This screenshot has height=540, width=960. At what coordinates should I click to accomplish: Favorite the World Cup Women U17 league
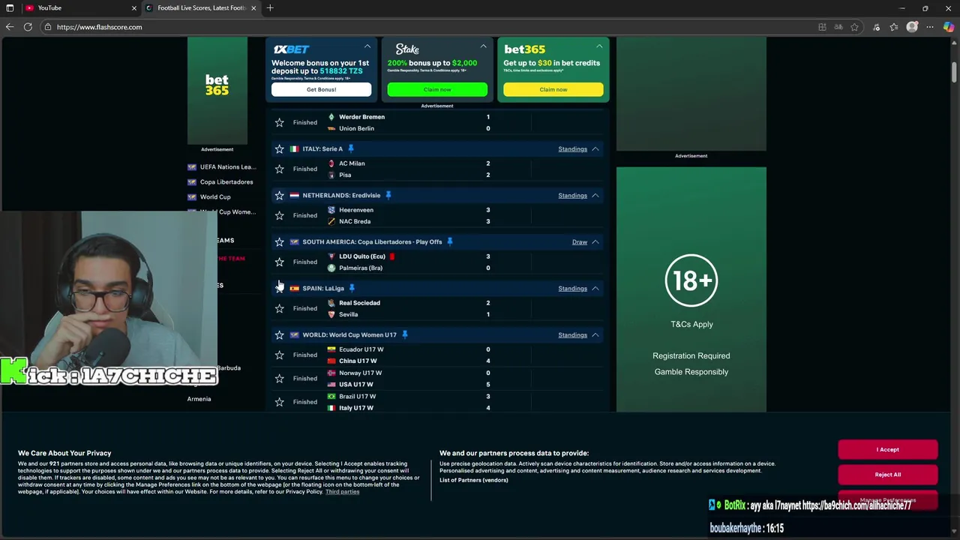point(279,334)
